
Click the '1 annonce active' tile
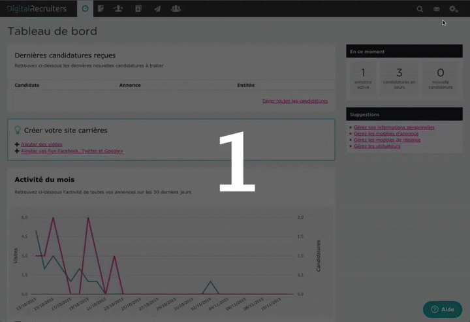click(x=363, y=78)
